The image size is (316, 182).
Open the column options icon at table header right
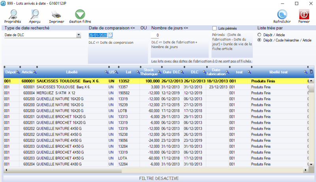tap(310, 72)
